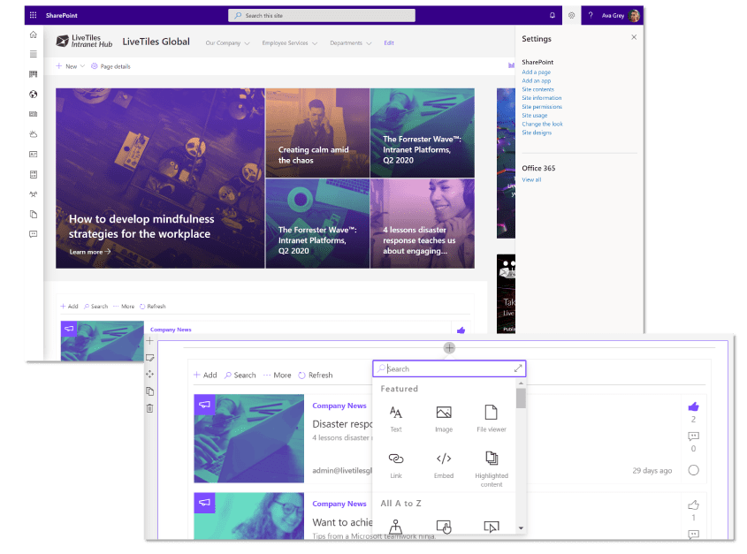Like the Want to achieve news post
The width and height of the screenshot is (747, 554).
[x=694, y=505]
